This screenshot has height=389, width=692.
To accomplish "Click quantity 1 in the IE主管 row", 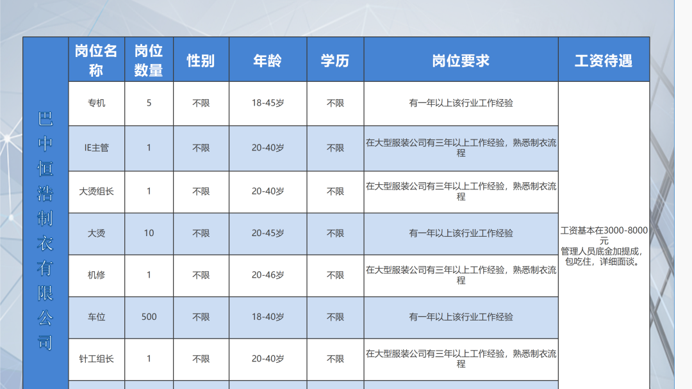I will (x=149, y=148).
